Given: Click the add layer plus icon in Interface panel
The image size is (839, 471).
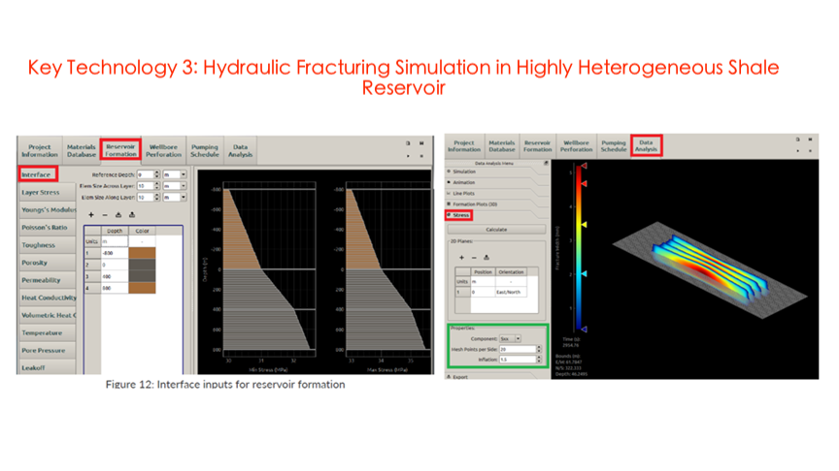Looking at the screenshot, I should [x=91, y=213].
